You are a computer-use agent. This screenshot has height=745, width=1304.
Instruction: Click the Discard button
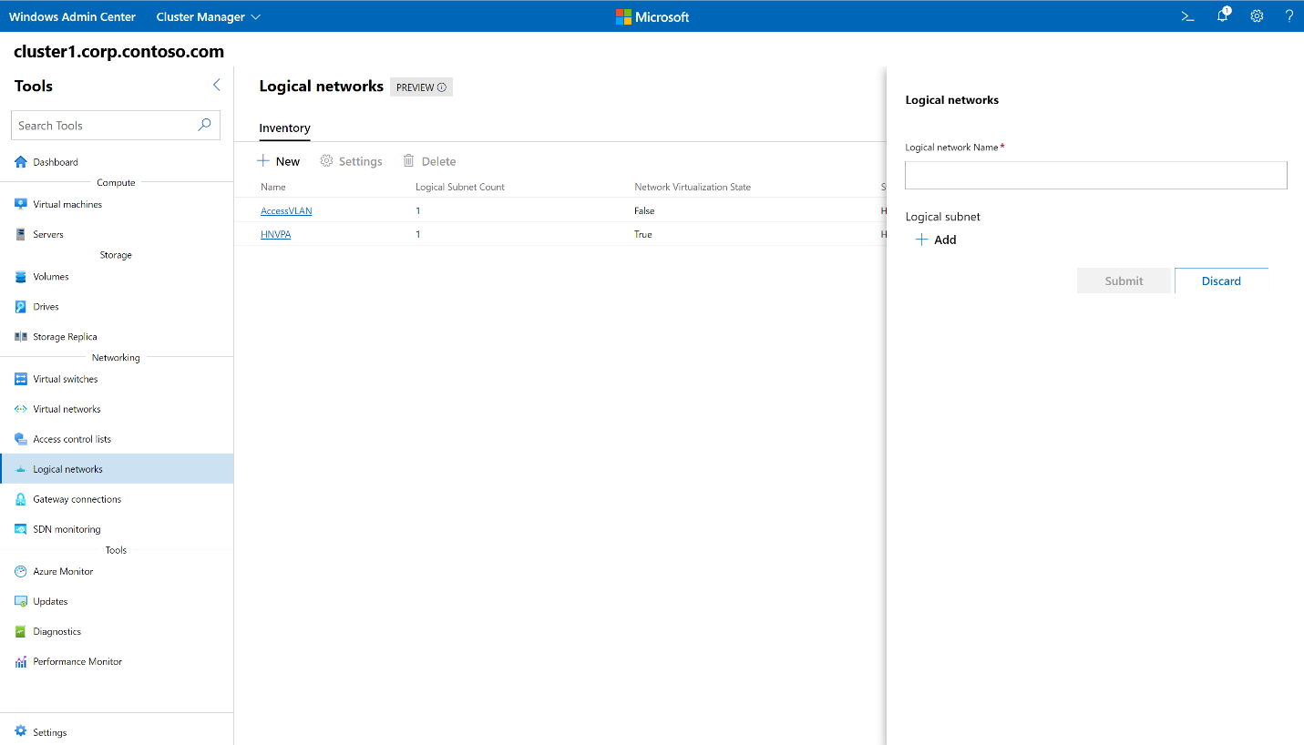1221,281
